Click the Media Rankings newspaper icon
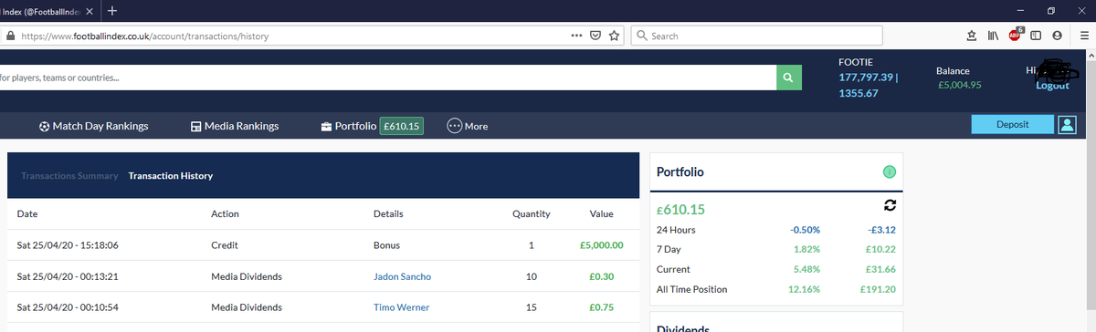1096x332 pixels. (x=195, y=127)
